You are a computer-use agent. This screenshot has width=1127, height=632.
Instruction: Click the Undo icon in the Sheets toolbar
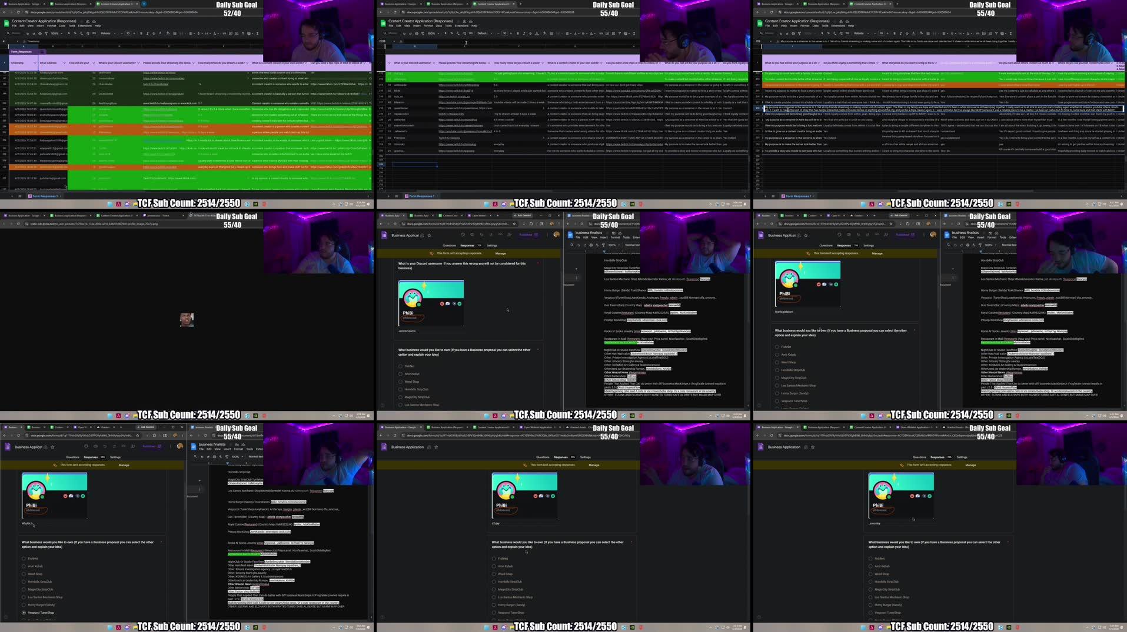click(28, 34)
